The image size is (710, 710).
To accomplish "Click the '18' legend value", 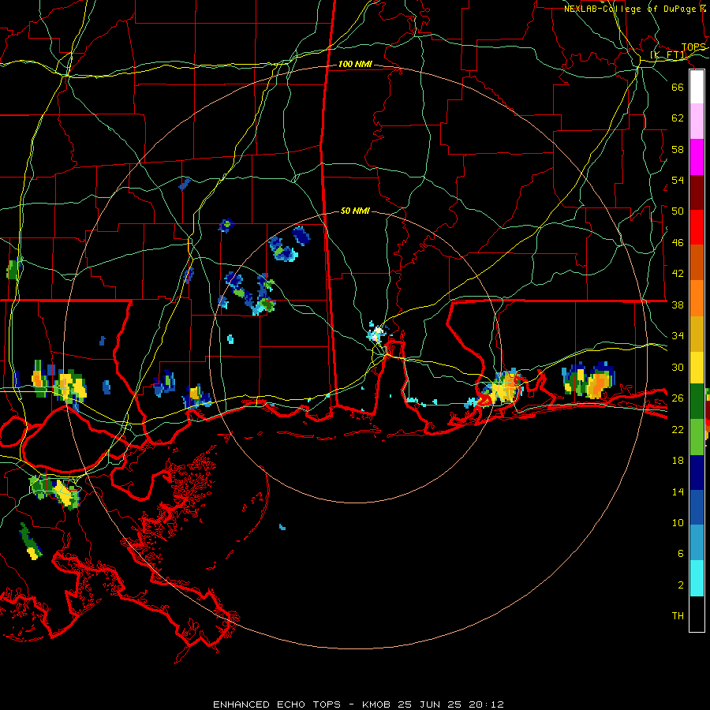I will click(678, 461).
